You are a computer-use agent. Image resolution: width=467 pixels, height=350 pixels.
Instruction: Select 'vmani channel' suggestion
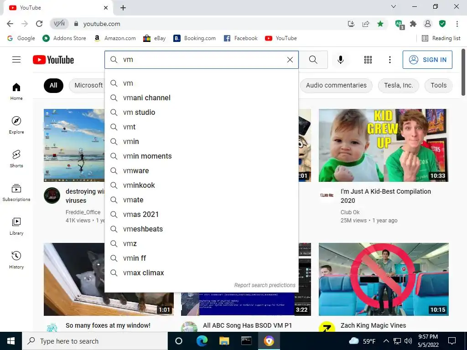[x=202, y=98]
